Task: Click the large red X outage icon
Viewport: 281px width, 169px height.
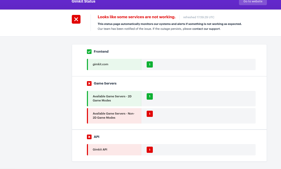Action: point(76,19)
